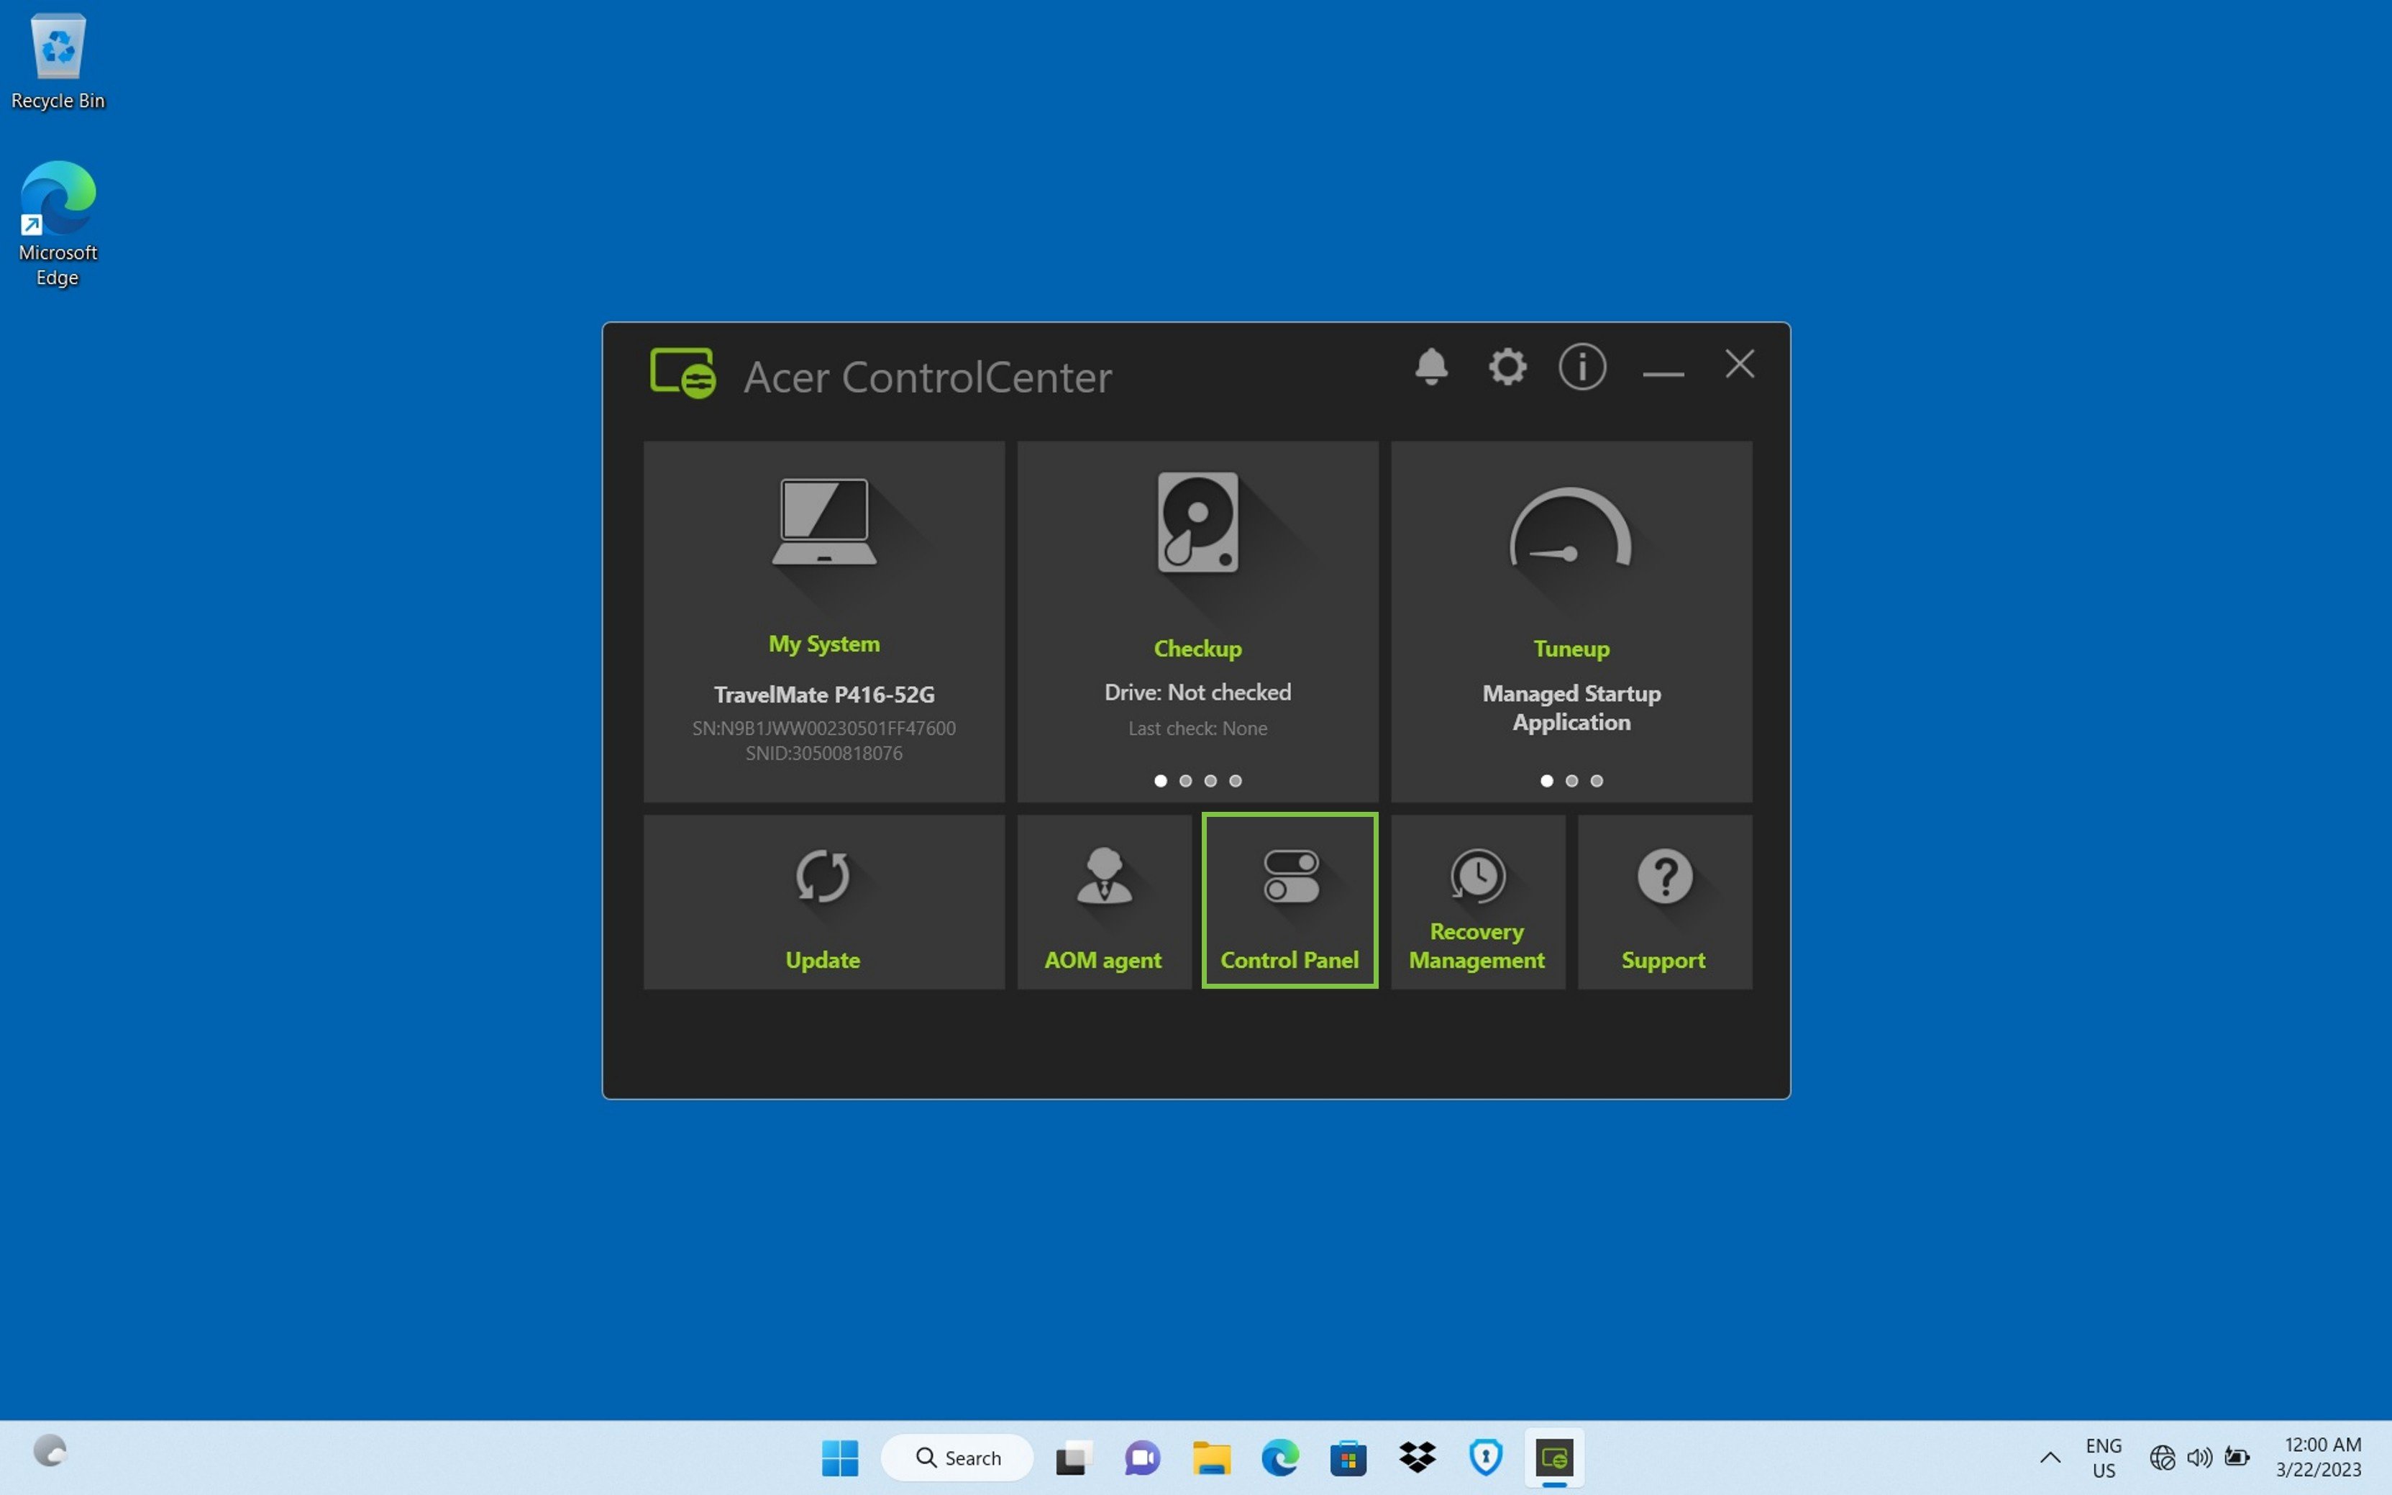Select the third page dot under Tuneup
The height and width of the screenshot is (1495, 2392).
(1596, 781)
